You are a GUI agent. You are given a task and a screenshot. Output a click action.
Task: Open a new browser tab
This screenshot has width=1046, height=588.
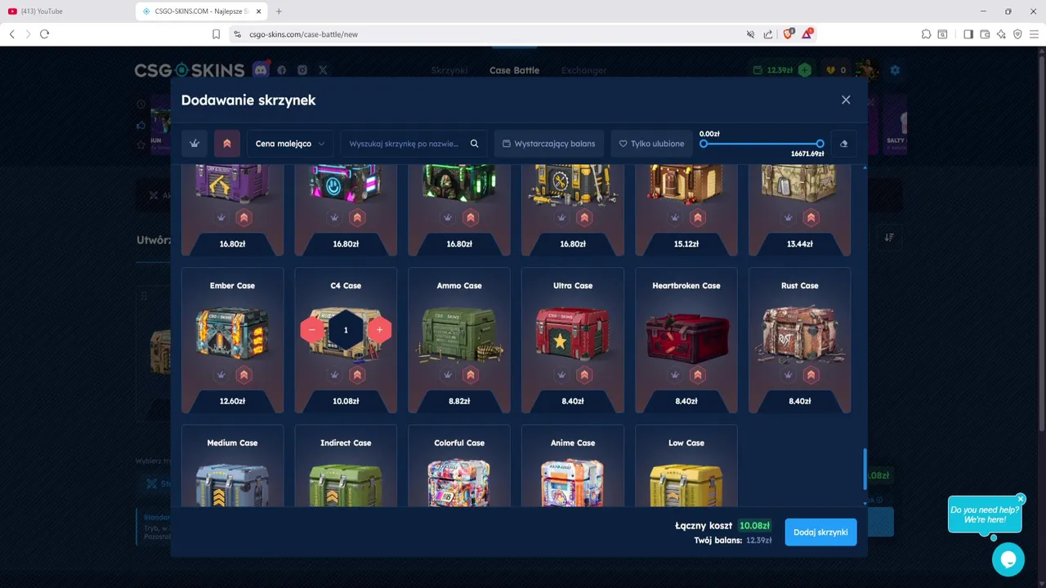click(x=279, y=11)
